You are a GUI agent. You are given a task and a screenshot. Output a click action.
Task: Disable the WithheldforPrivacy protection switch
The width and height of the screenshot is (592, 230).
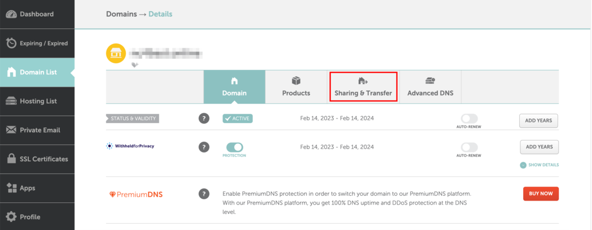[235, 147]
